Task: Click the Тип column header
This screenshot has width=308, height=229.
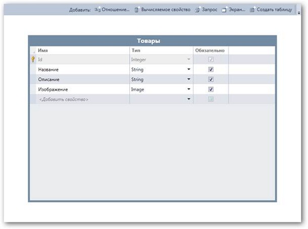Action: (x=161, y=50)
